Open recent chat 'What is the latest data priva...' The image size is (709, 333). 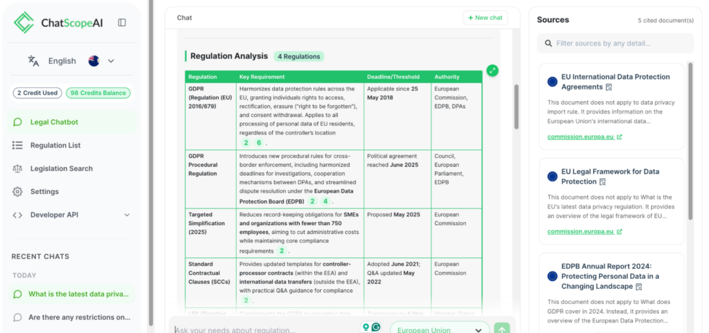(71, 294)
